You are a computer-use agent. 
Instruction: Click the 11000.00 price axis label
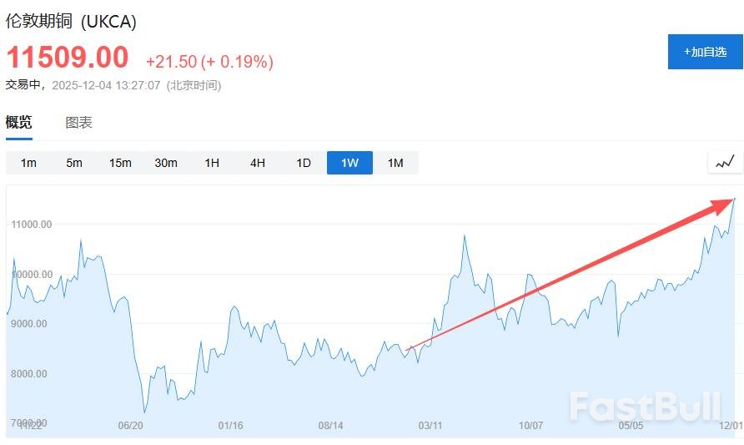pos(30,224)
